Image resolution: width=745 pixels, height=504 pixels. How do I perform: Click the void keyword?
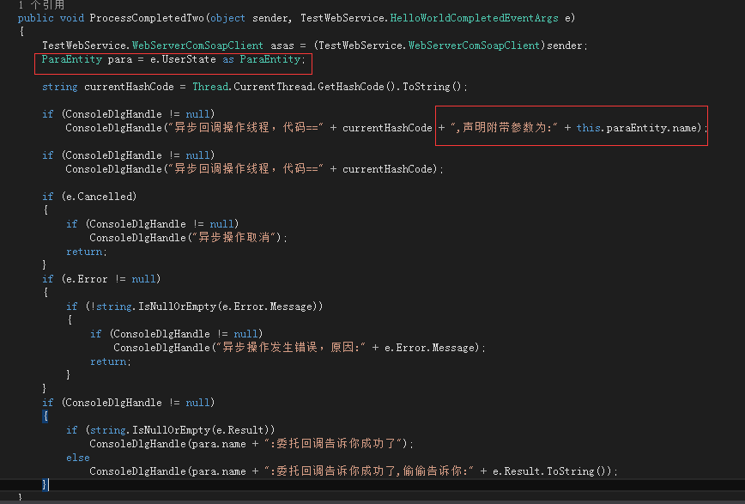pyautogui.click(x=72, y=18)
